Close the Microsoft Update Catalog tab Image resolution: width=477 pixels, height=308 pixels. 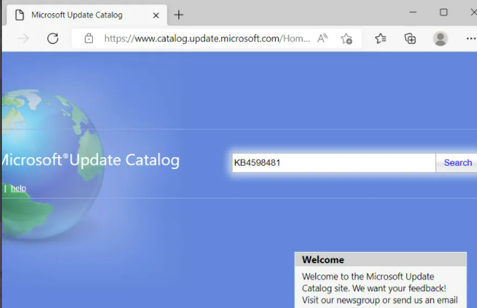coord(156,15)
